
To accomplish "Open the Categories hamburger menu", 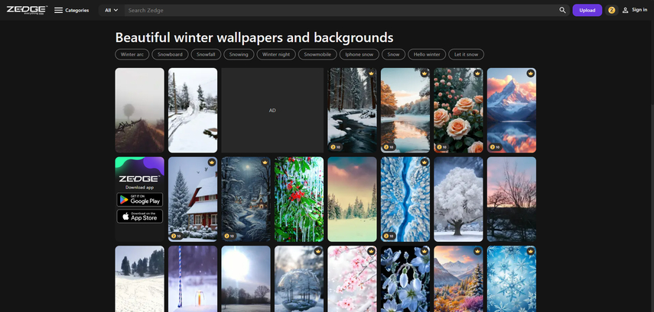I will pos(72,11).
